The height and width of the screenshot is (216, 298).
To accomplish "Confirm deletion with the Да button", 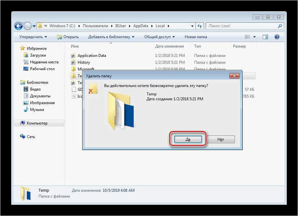I will [x=188, y=139].
